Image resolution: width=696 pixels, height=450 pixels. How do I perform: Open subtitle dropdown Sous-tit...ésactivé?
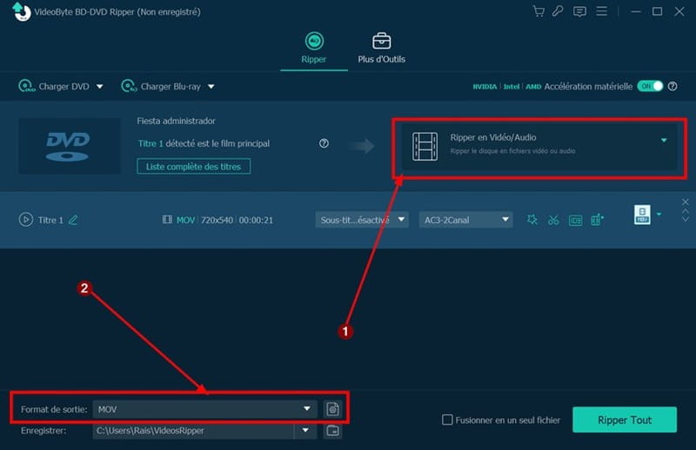pos(362,220)
